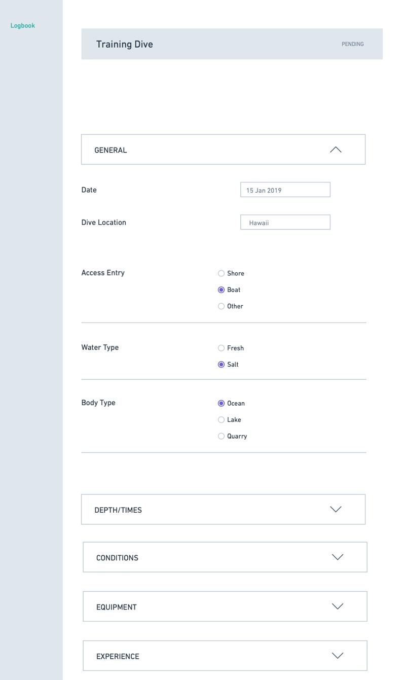Viewport: 403px width, 680px height.
Task: Click the Body Type field label
Action: pos(98,403)
